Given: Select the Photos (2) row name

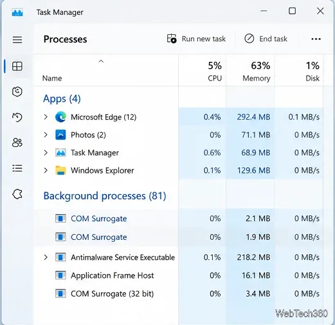Looking at the screenshot, I should point(88,135).
